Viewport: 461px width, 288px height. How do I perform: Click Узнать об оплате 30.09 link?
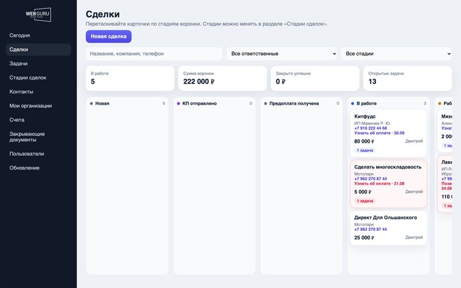379,133
